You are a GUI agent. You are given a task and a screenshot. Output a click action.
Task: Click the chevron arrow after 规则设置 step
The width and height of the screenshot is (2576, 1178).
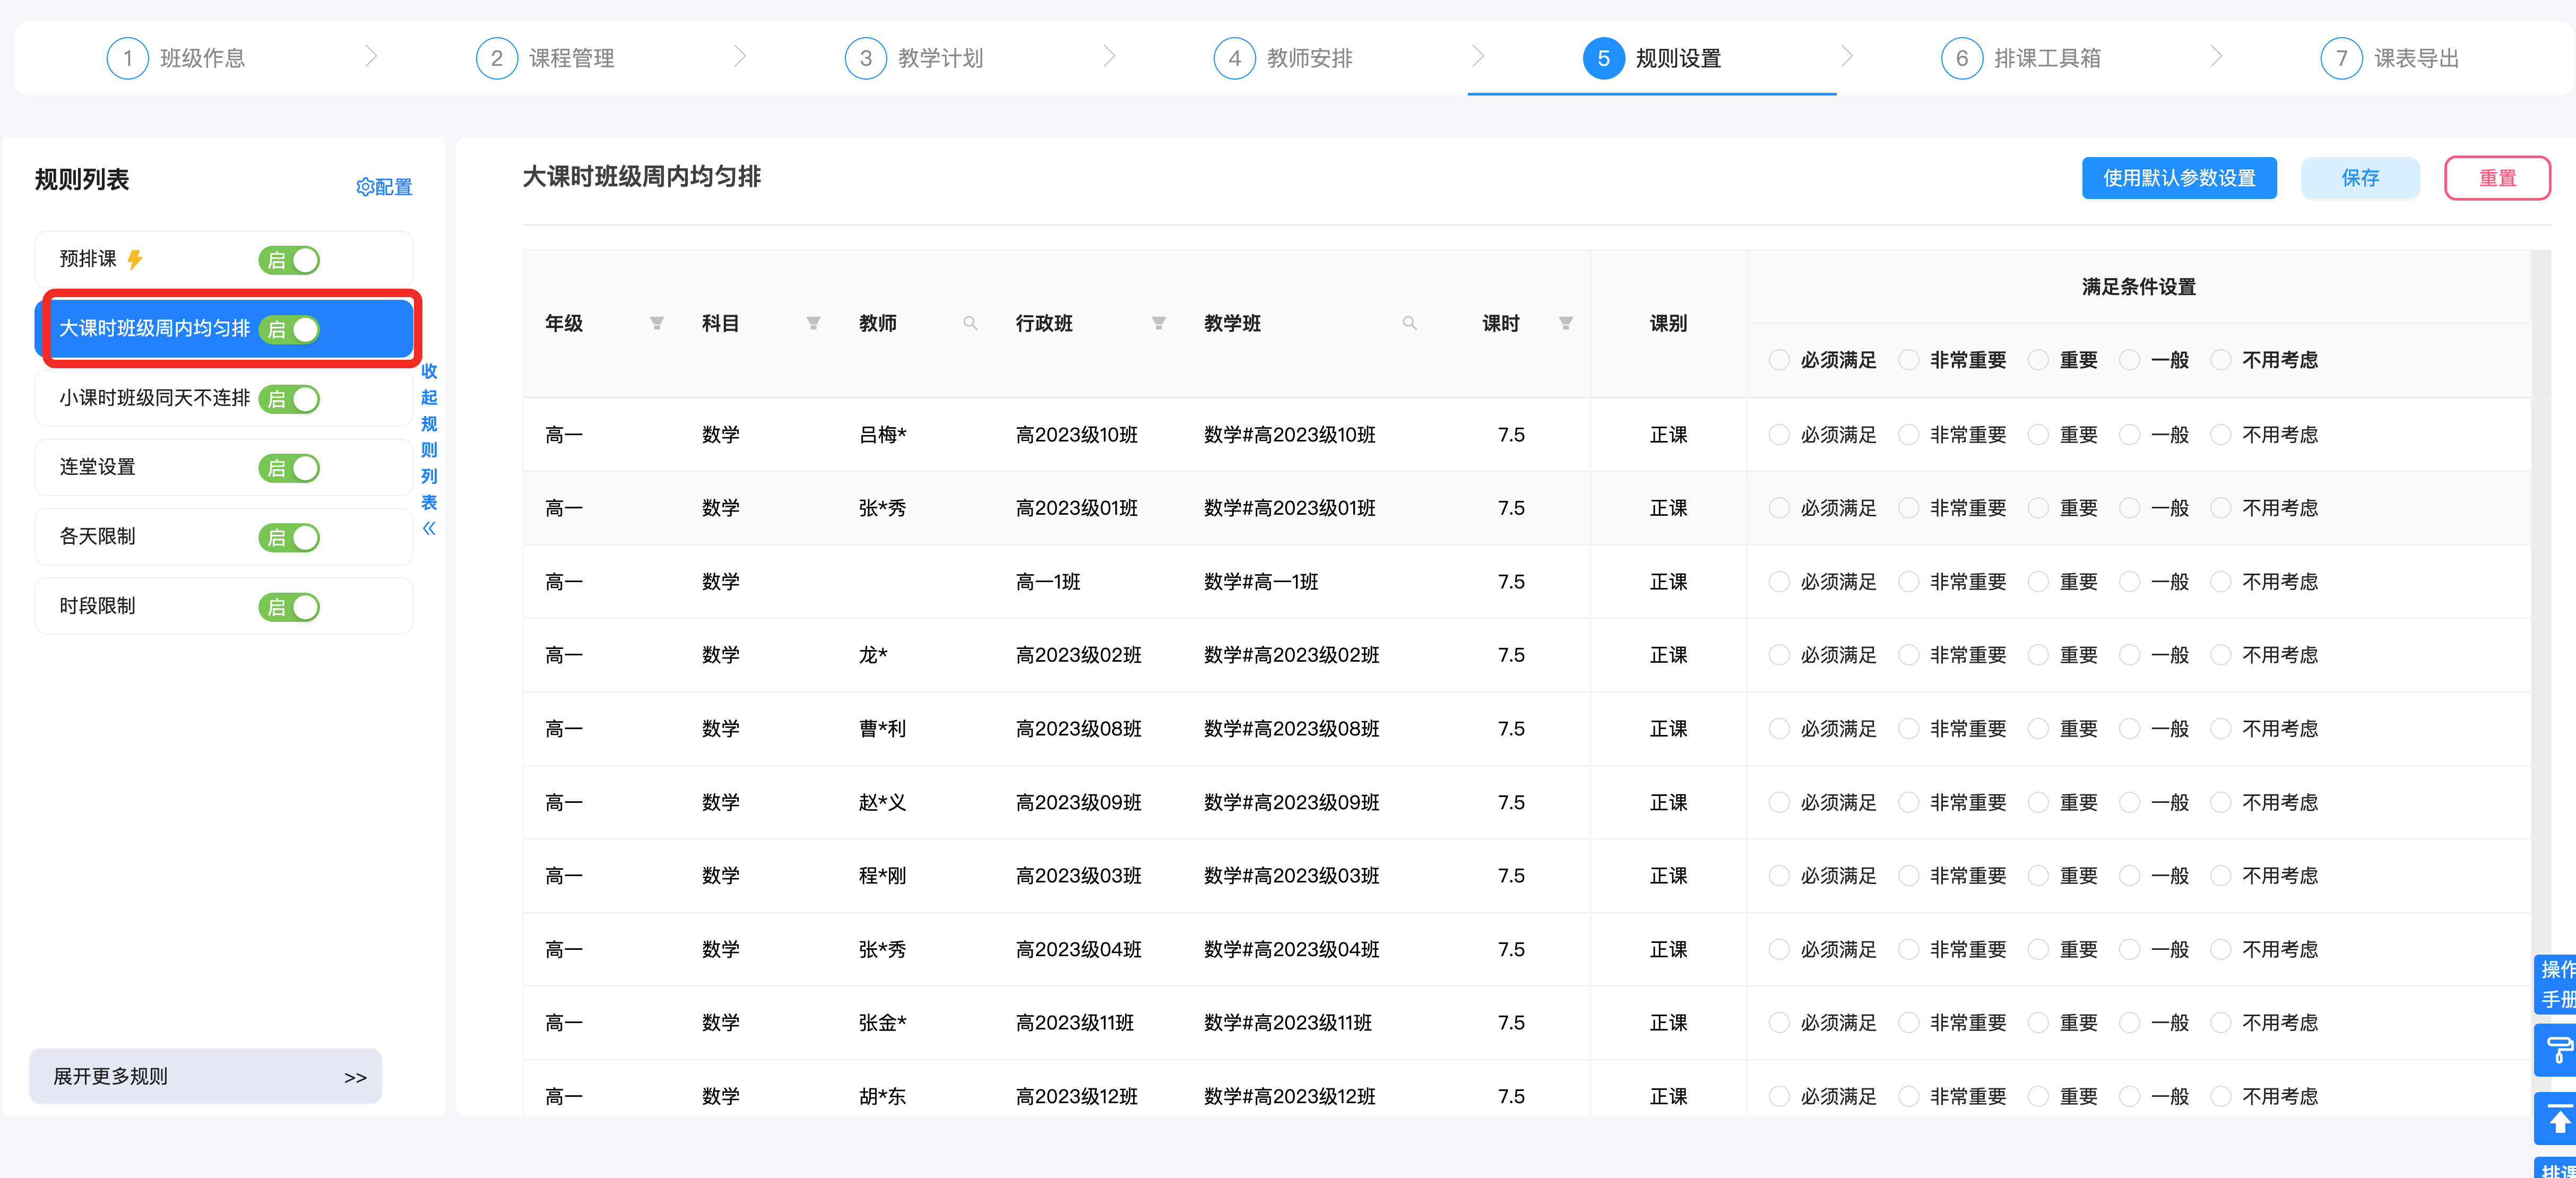click(x=1847, y=56)
